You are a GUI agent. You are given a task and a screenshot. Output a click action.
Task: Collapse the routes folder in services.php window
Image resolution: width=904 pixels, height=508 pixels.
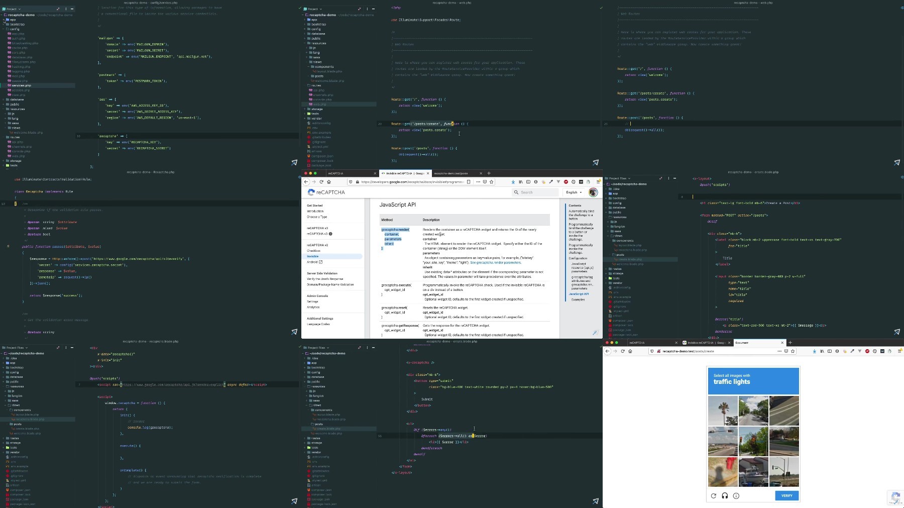5,137
